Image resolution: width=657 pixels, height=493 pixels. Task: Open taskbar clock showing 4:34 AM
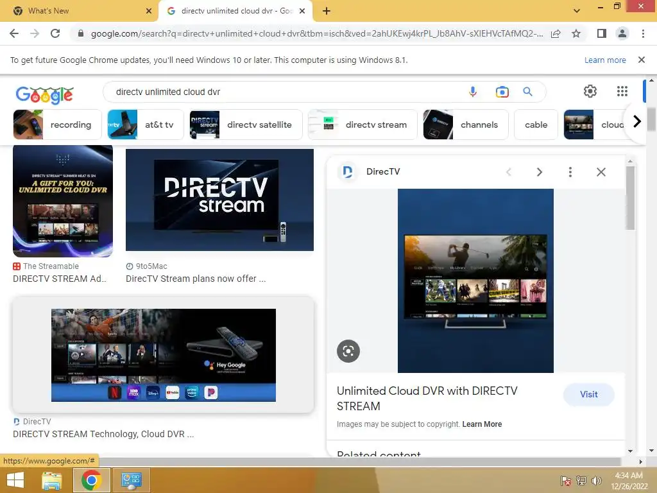(x=629, y=481)
